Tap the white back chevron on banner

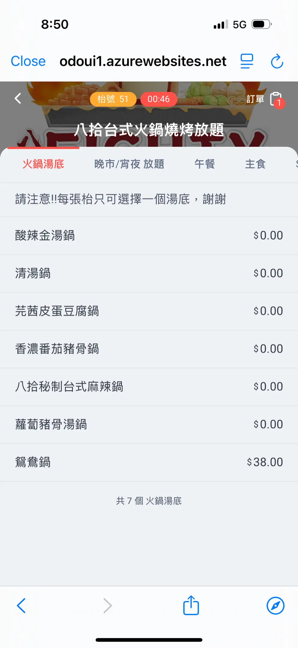pyautogui.click(x=18, y=98)
